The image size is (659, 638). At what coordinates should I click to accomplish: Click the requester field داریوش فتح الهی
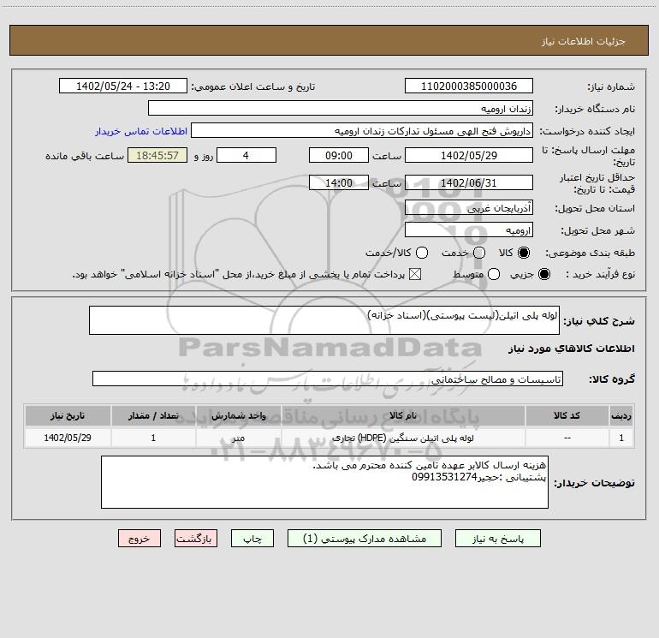point(362,130)
